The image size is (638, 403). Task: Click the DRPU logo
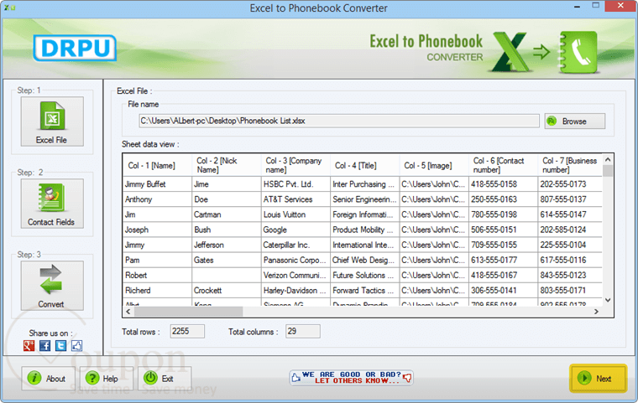[75, 48]
